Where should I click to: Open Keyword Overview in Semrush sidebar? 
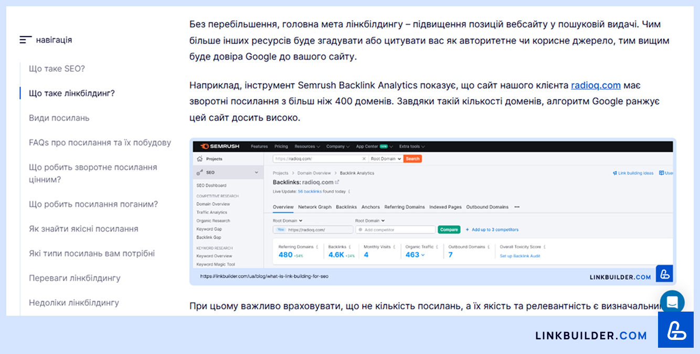[x=214, y=256]
